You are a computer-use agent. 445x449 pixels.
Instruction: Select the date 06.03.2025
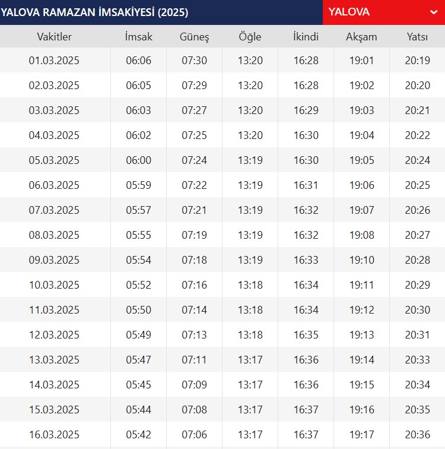click(x=54, y=185)
